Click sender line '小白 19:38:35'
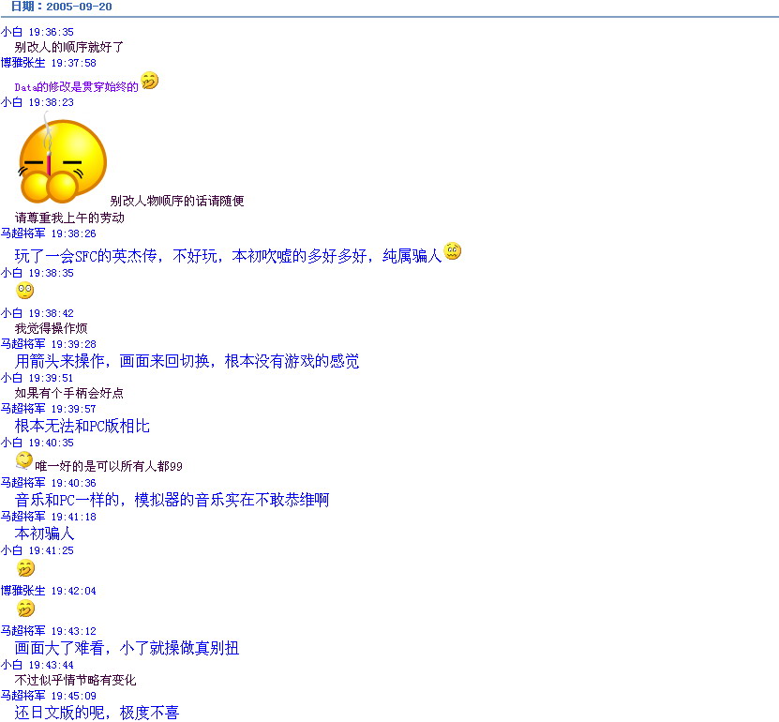 point(37,273)
